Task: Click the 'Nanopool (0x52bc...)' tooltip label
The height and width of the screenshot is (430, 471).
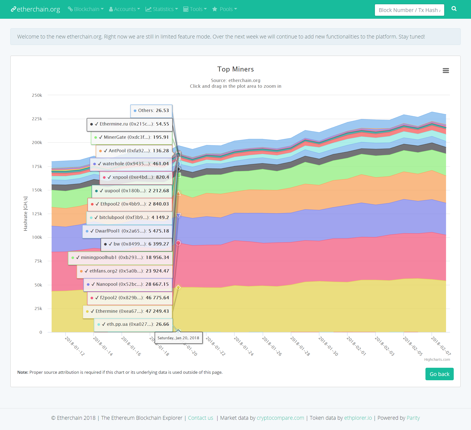Action: tap(128, 284)
